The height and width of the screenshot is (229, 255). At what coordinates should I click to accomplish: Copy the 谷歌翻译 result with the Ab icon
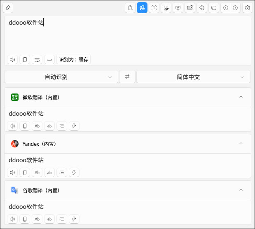37,219
